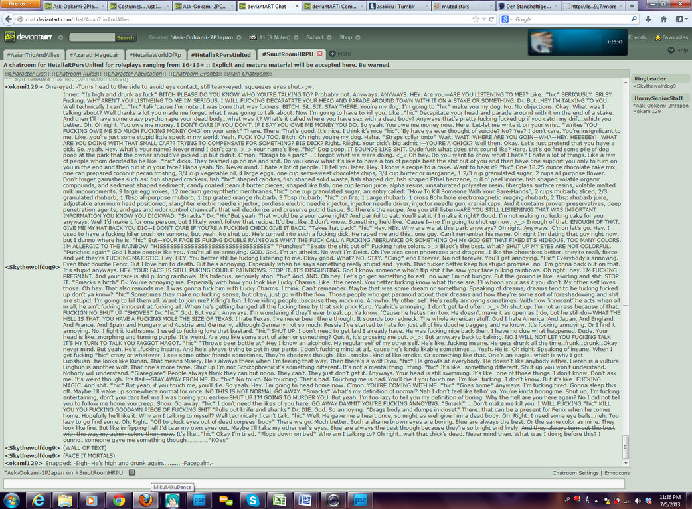Click the Help question mark icon
This screenshot has width=692, height=509.
pyautogui.click(x=671, y=51)
